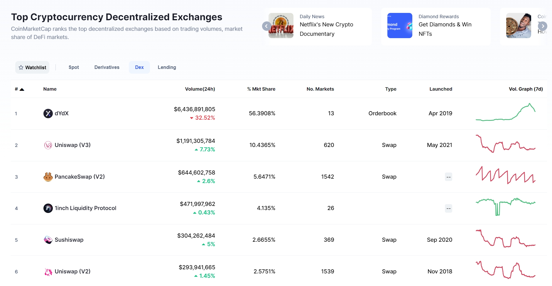552x286 pixels.
Task: Click the dYdX exchange logo icon
Action: pyautogui.click(x=48, y=114)
